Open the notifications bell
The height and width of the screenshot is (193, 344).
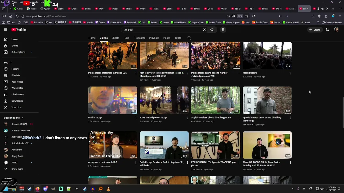click(x=327, y=30)
